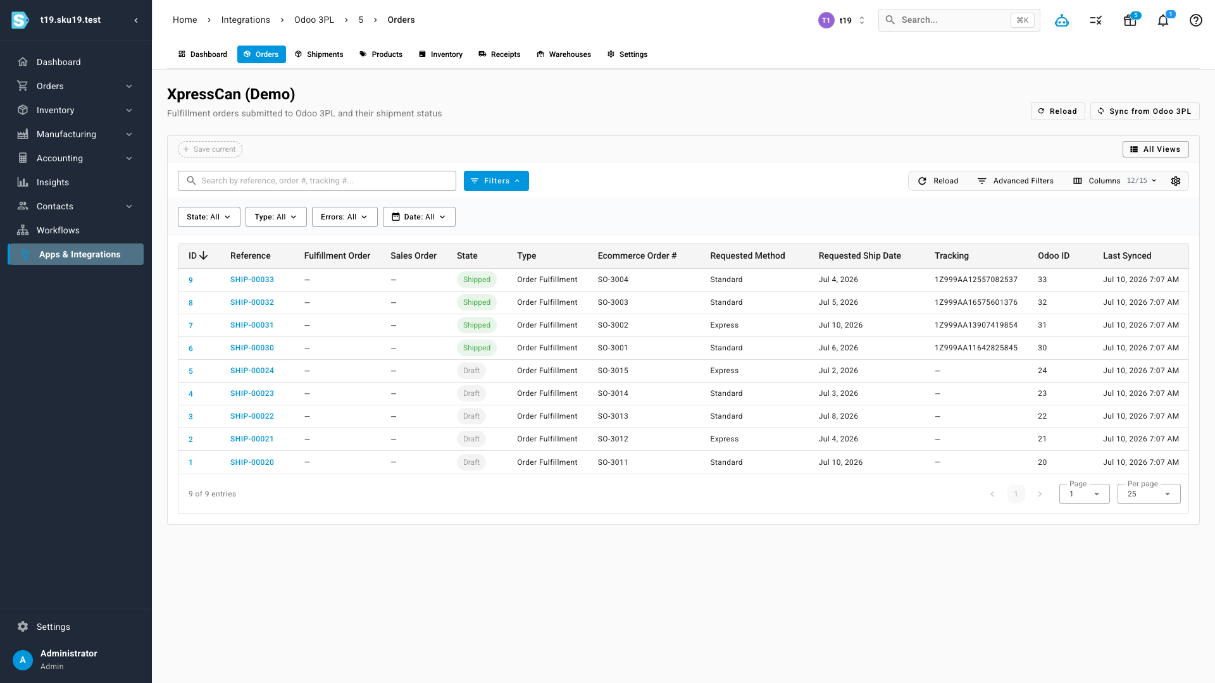Open the notifications bell

pyautogui.click(x=1163, y=20)
